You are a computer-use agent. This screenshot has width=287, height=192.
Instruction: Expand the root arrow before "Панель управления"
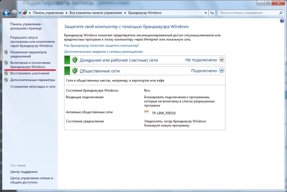30,13
